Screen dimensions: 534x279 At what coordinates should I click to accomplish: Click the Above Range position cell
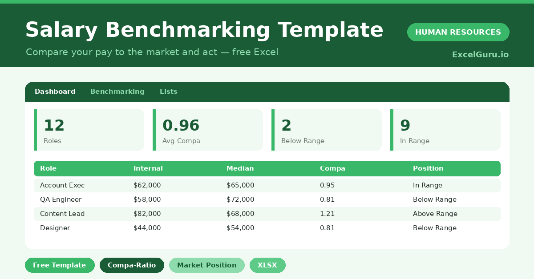point(435,214)
